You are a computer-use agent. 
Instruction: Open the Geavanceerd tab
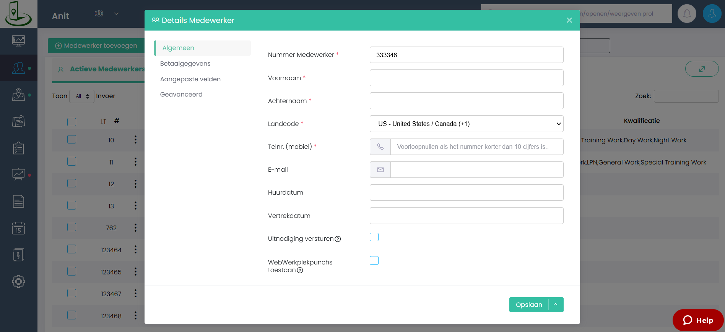(x=181, y=95)
